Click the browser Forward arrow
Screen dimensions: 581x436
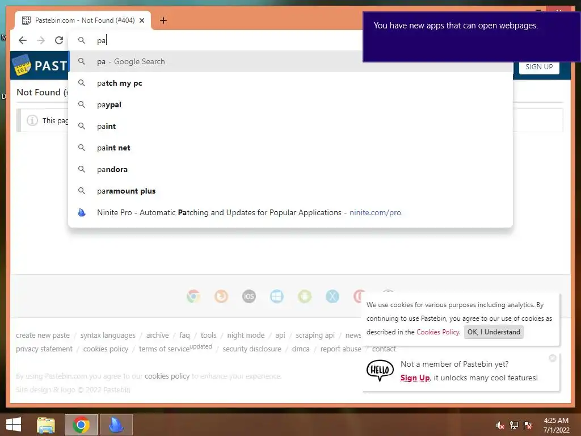[41, 40]
